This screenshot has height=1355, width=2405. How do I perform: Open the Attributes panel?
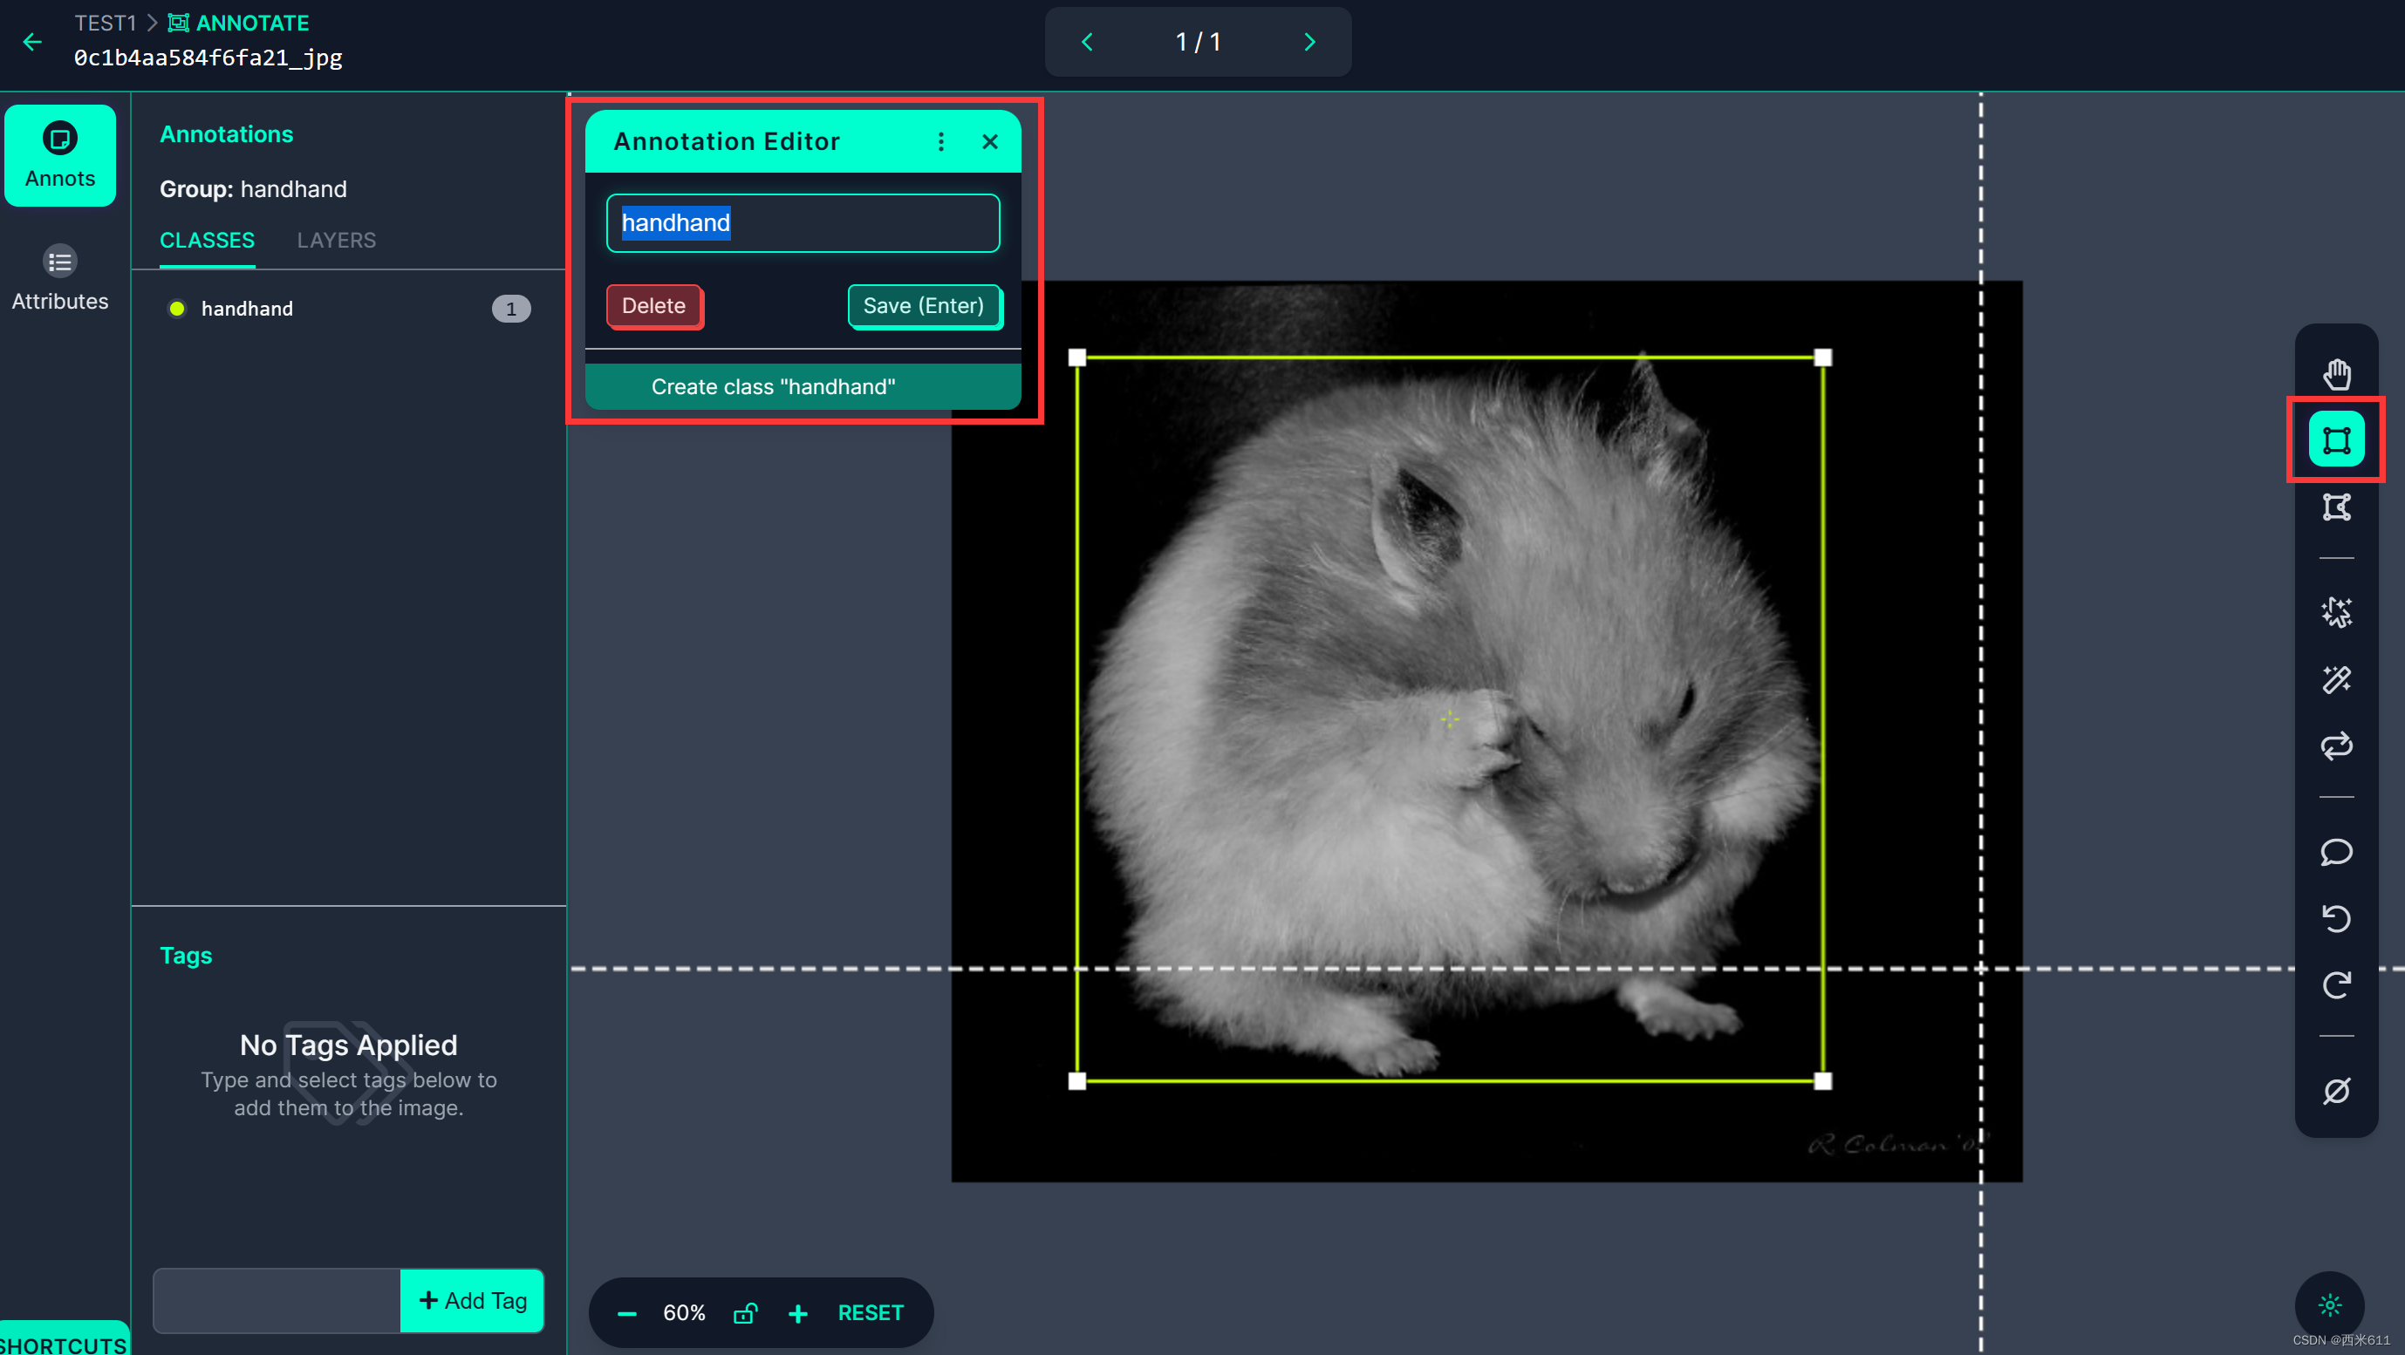coord(59,278)
